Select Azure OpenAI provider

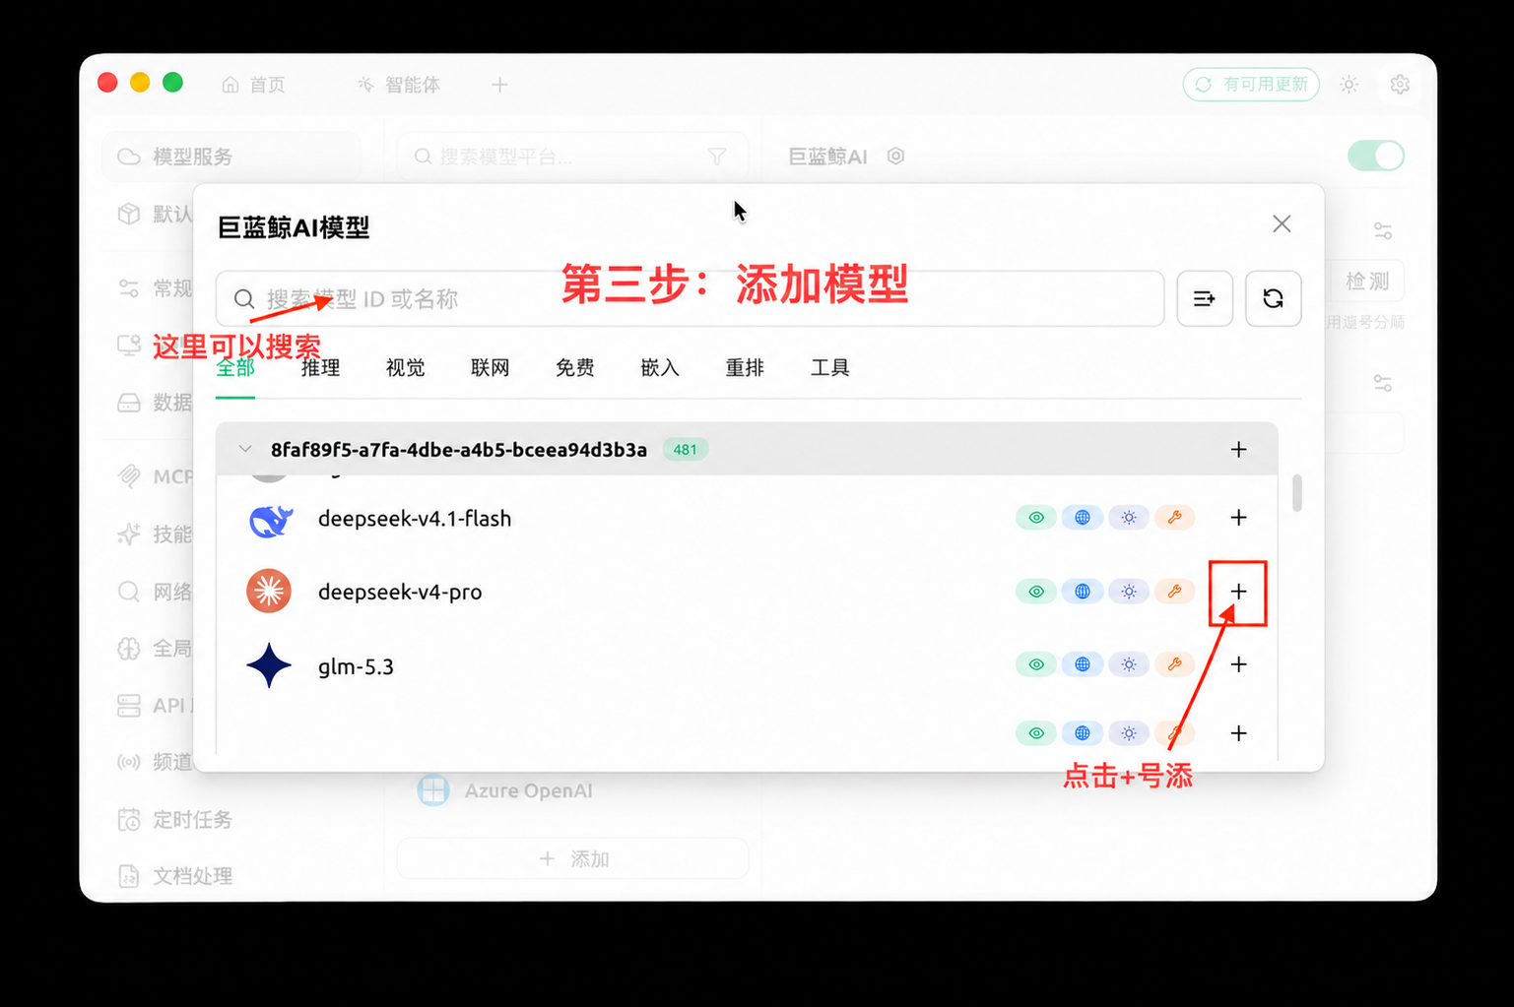[505, 790]
